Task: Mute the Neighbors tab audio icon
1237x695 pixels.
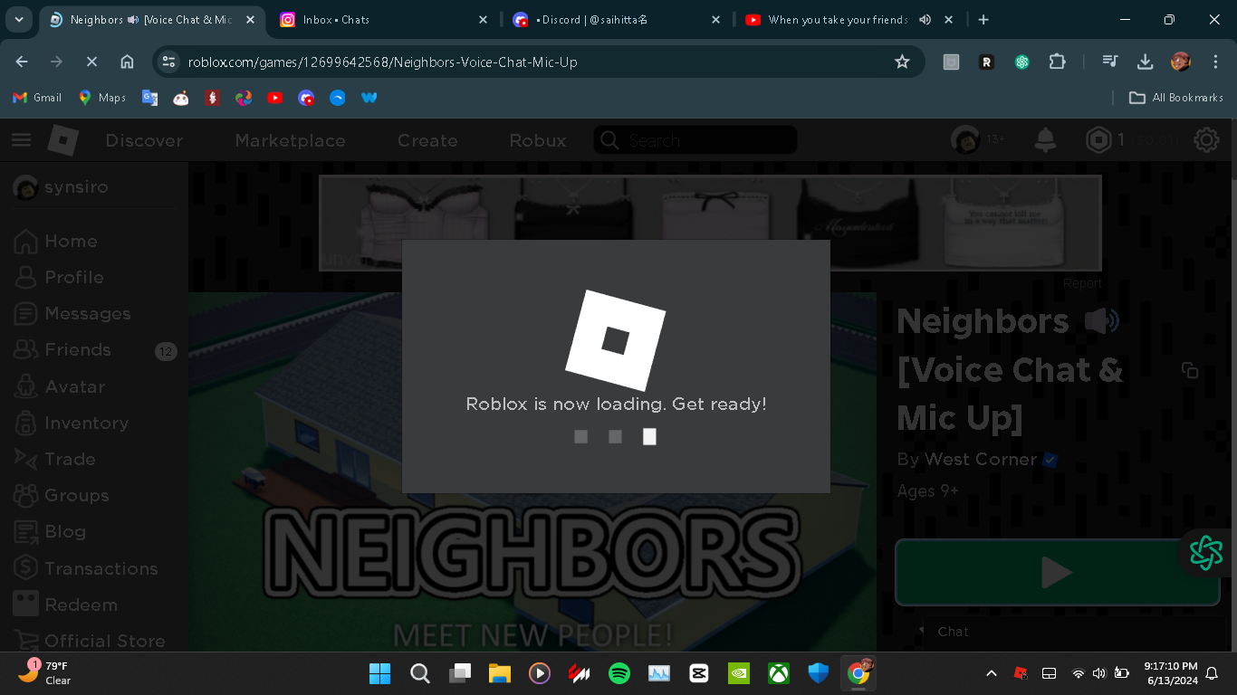Action: click(133, 19)
